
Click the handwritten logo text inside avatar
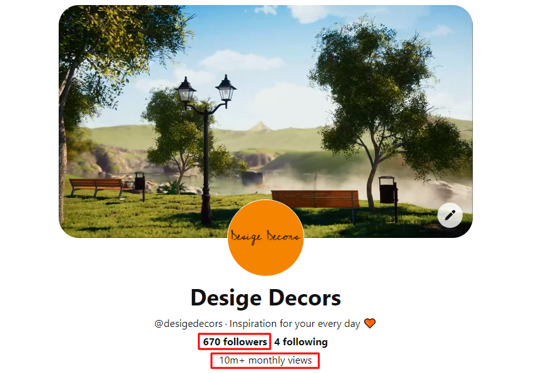coord(265,237)
